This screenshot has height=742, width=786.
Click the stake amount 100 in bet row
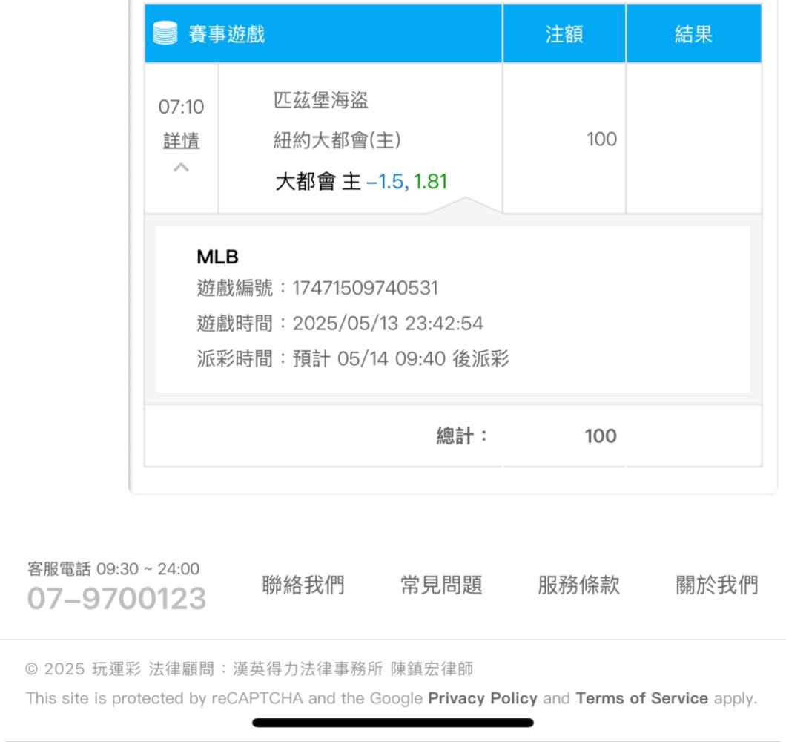coord(601,139)
